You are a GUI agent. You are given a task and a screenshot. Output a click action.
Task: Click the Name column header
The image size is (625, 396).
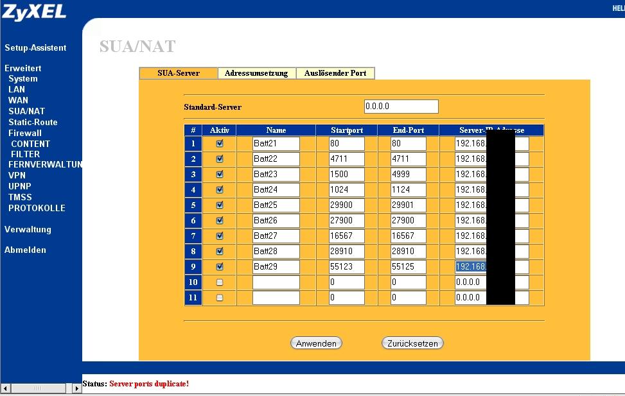(x=276, y=130)
